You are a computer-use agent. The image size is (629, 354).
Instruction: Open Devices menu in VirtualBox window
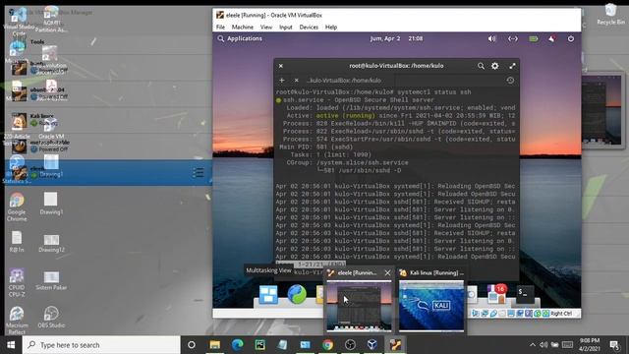pos(309,28)
